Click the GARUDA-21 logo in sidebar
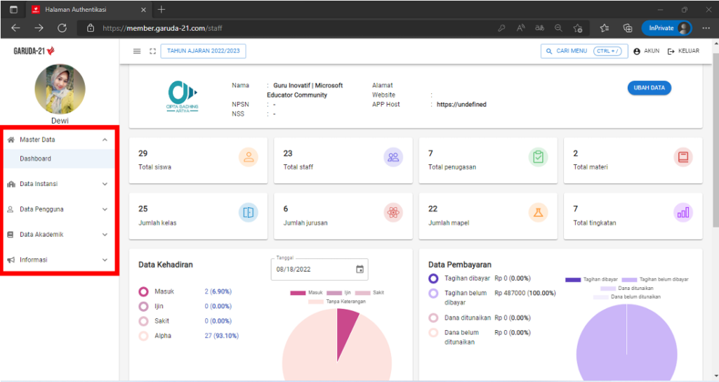The height and width of the screenshot is (382, 719). point(34,51)
